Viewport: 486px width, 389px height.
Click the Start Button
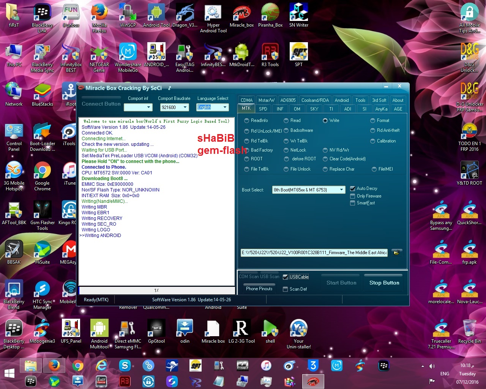click(x=341, y=283)
